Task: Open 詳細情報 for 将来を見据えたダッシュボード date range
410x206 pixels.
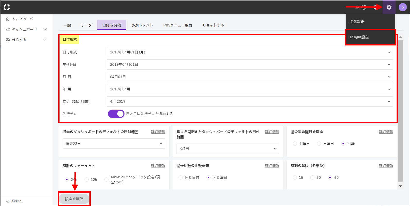Action: pyautogui.click(x=272, y=132)
